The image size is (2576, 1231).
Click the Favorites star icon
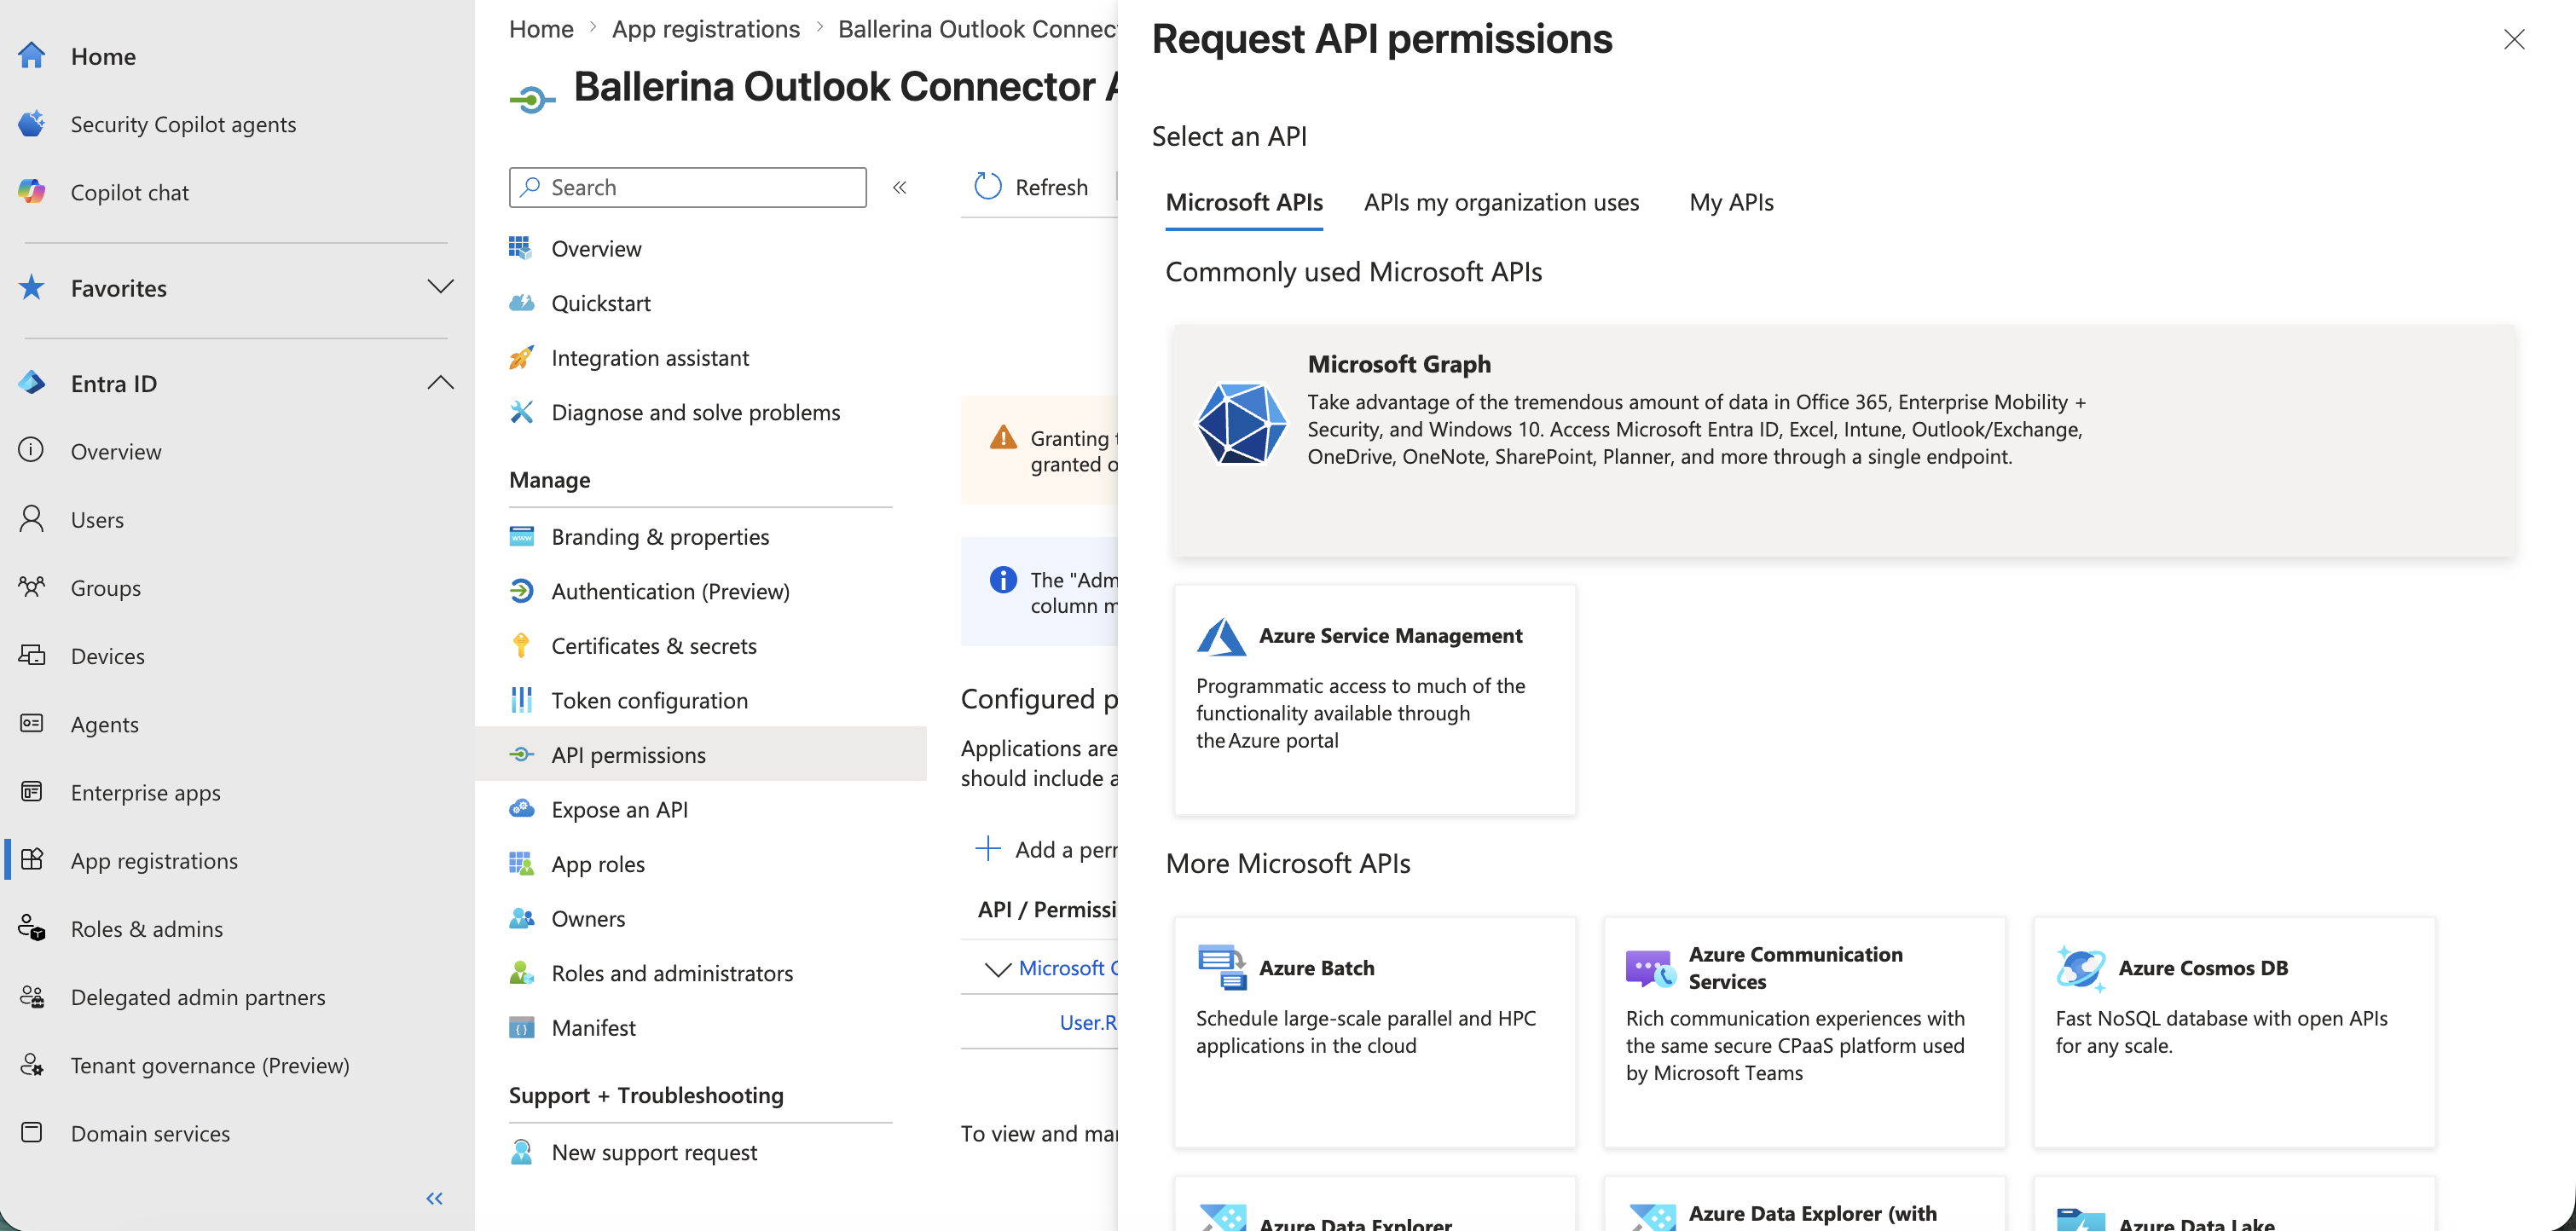tap(31, 288)
